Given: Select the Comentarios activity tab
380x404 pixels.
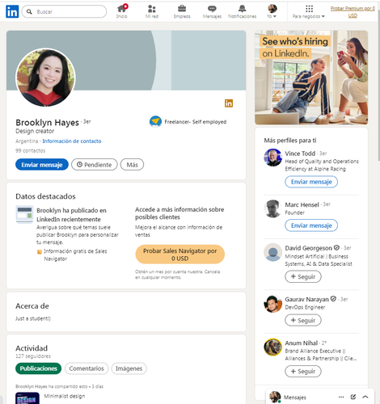Looking at the screenshot, I should click(x=87, y=368).
